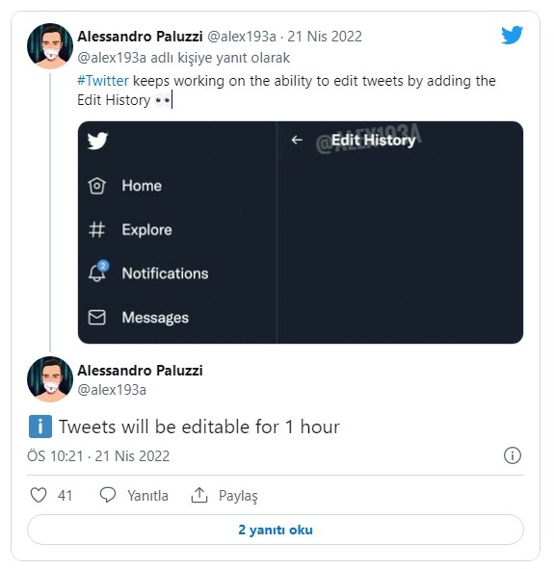Click back arrow beside Edit History
Viewport: 554px width, 569px height.
(297, 140)
